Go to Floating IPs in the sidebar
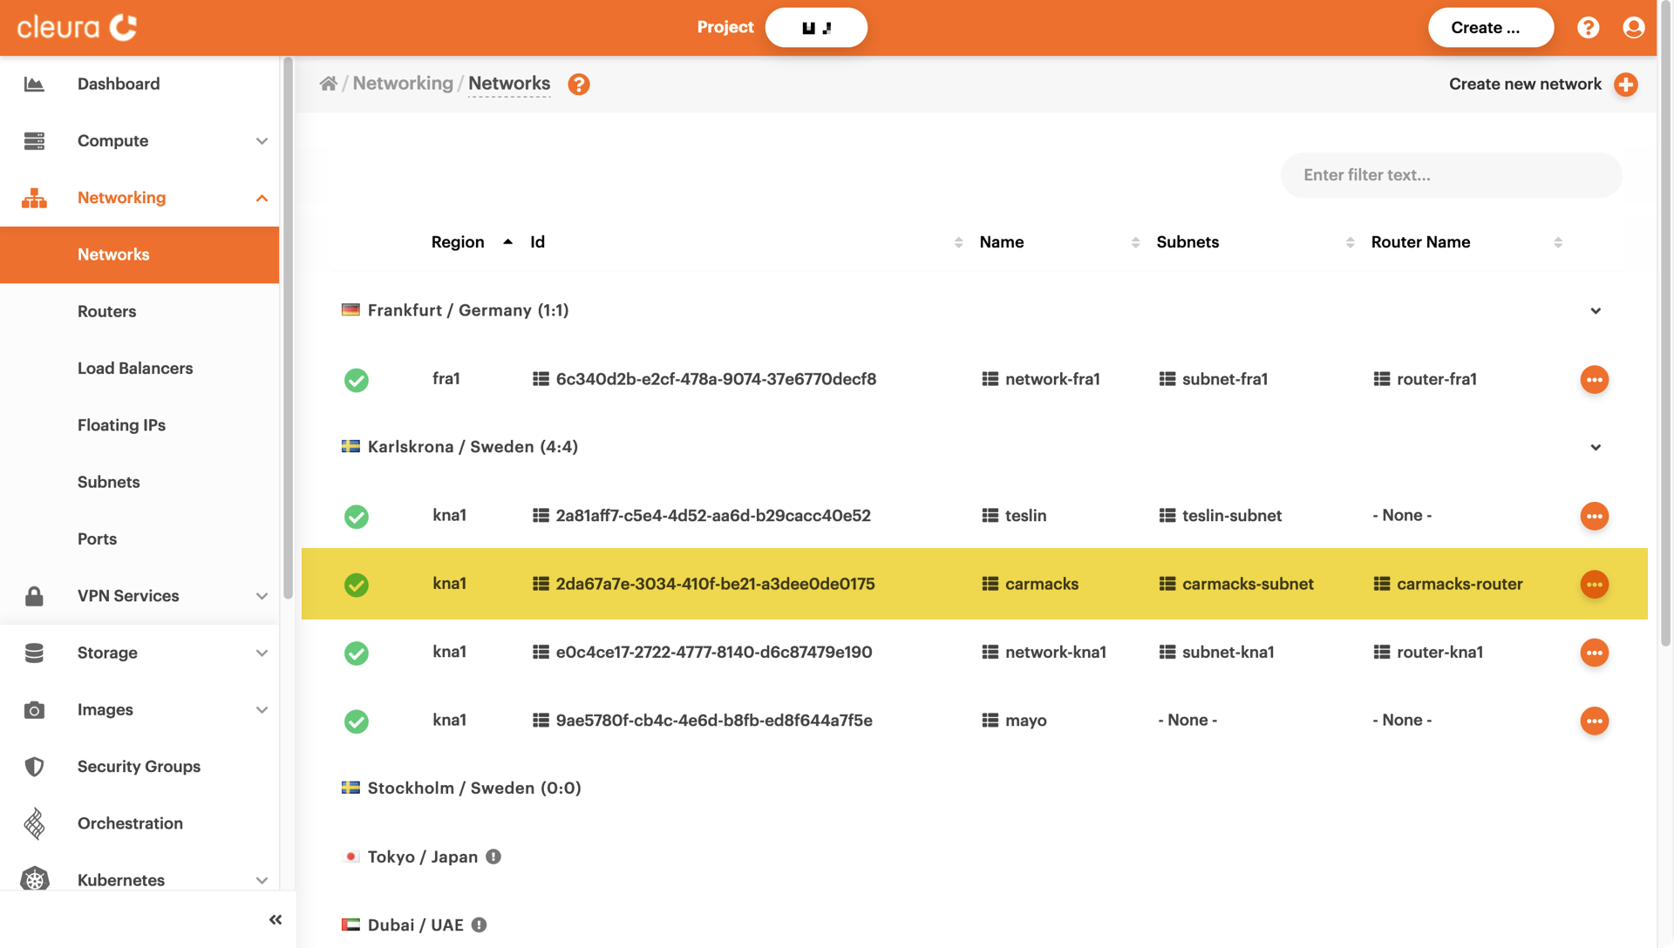Viewport: 1674px width, 948px height. pos(121,425)
